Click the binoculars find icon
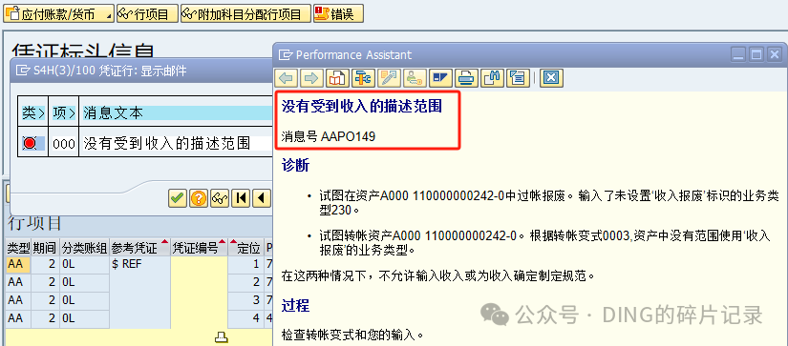 pos(492,78)
